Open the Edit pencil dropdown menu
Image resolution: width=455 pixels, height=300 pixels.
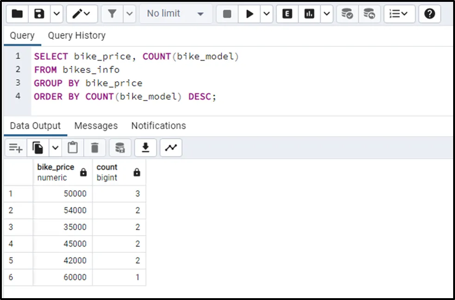(x=82, y=14)
